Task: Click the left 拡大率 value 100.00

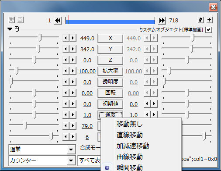Action: tap(87, 71)
